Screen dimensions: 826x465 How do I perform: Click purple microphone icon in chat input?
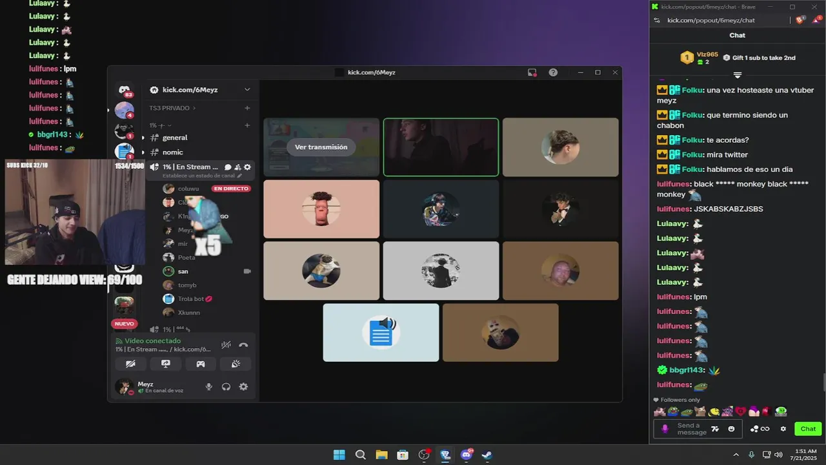(665, 429)
